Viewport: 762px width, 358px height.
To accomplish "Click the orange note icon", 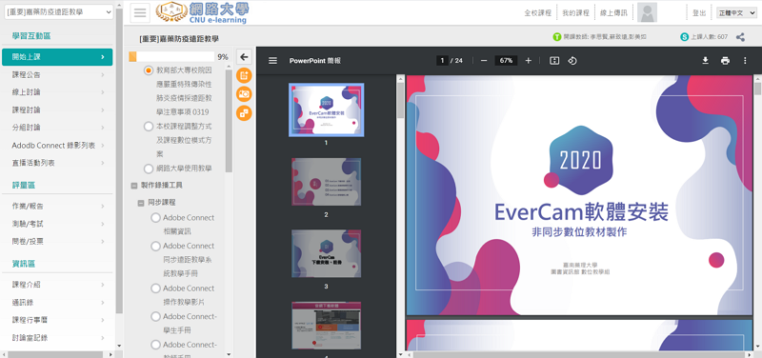I will coord(244,75).
